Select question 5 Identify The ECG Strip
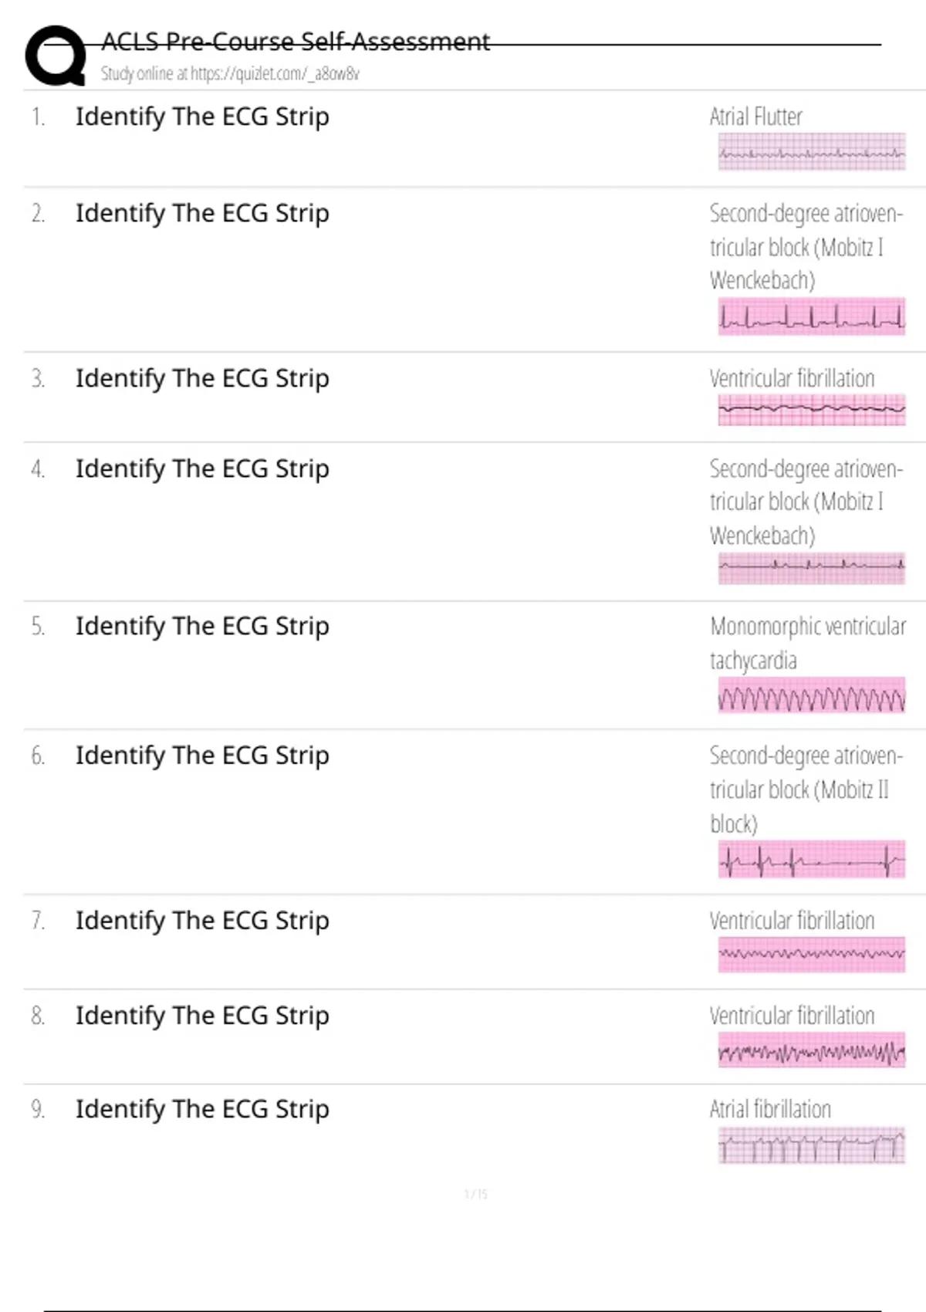The height and width of the screenshot is (1312, 926). pyautogui.click(x=202, y=627)
